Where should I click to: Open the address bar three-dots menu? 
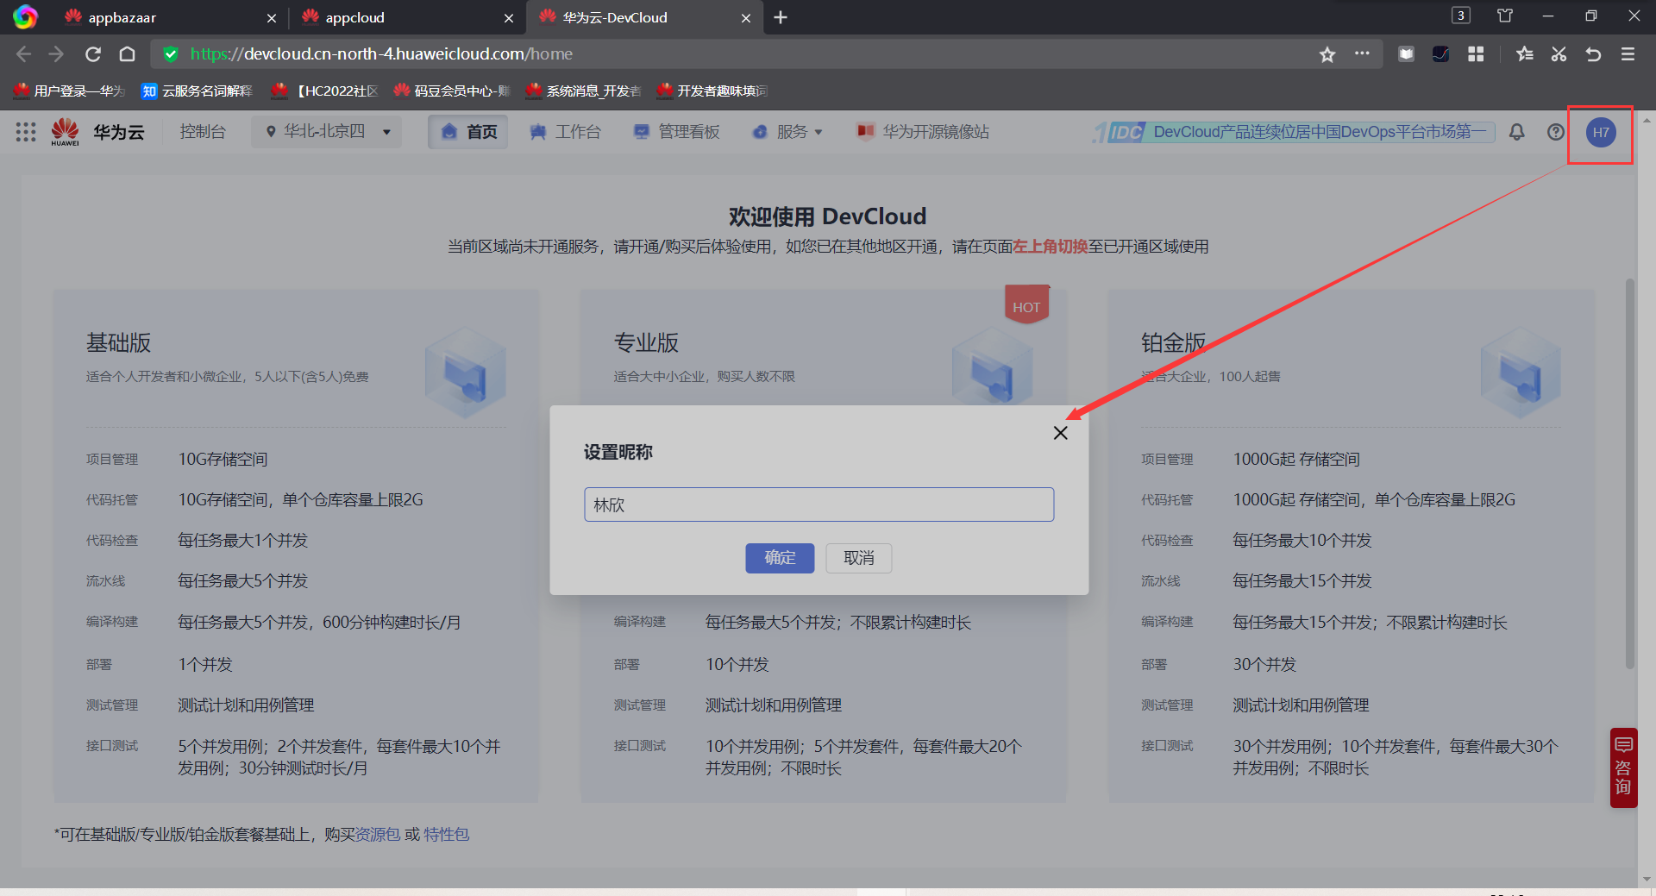click(1362, 53)
